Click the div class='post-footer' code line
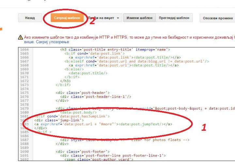Viewport: 235px width, 167px height. [x=83, y=151]
